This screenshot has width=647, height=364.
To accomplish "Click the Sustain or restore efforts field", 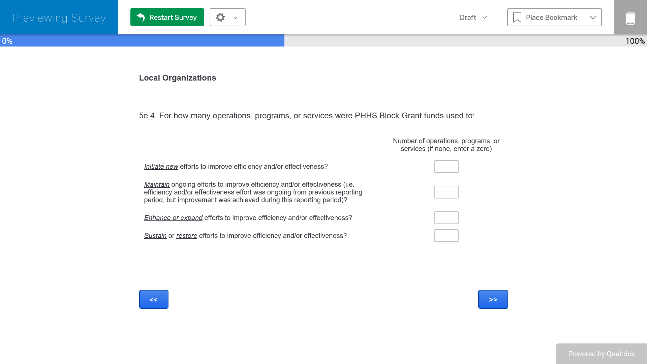I will click(x=446, y=236).
